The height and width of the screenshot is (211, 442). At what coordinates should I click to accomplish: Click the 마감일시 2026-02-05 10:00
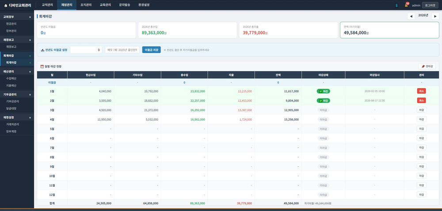click(375, 91)
